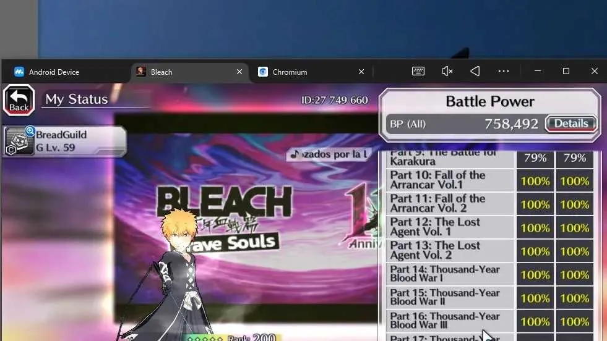Close the Bleach tab
This screenshot has width=607, height=341.
point(239,72)
